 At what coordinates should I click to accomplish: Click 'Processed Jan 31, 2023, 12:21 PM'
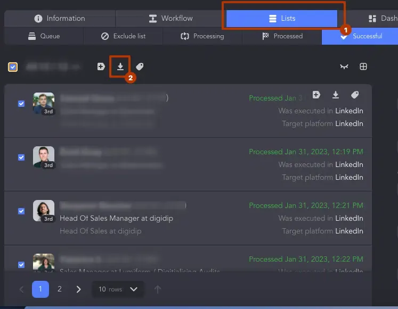click(306, 205)
